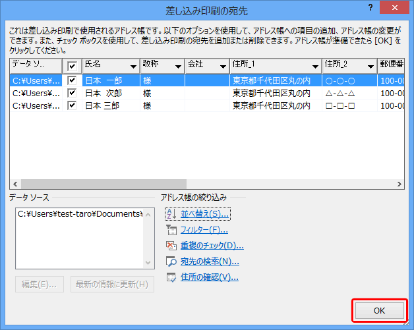Uncheck the recipient 日本 三郎
This screenshot has height=330, width=414.
(x=72, y=105)
